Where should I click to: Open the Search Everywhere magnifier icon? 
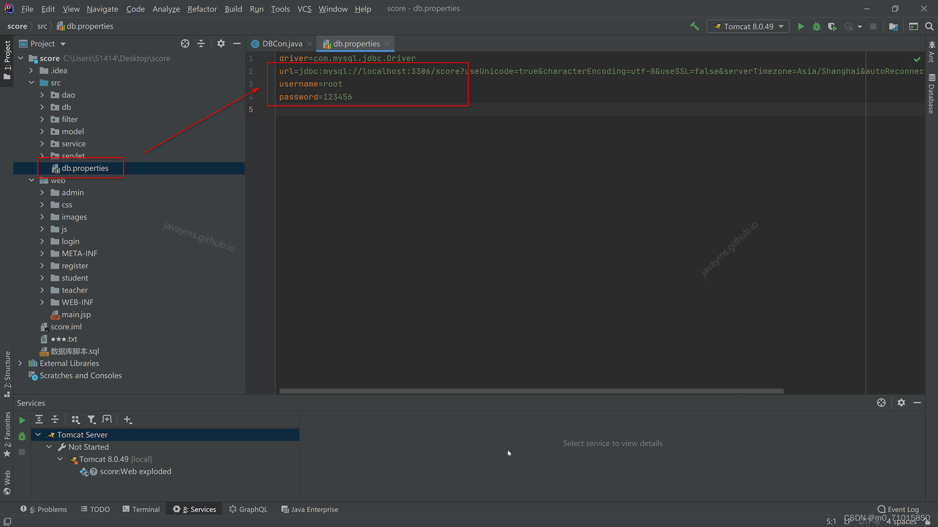(929, 26)
